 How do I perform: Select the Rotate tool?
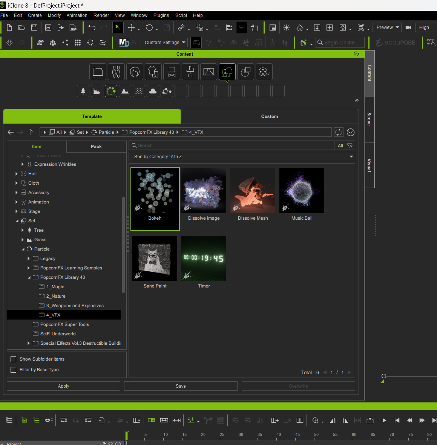tap(149, 28)
